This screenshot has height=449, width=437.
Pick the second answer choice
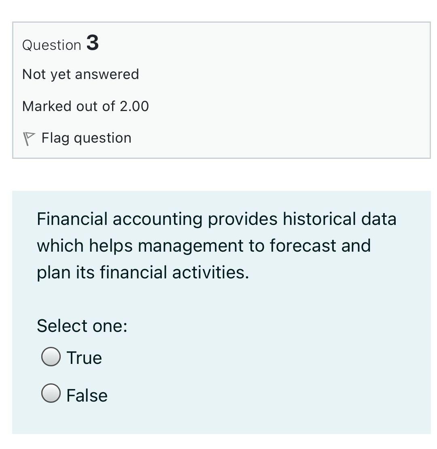50,394
